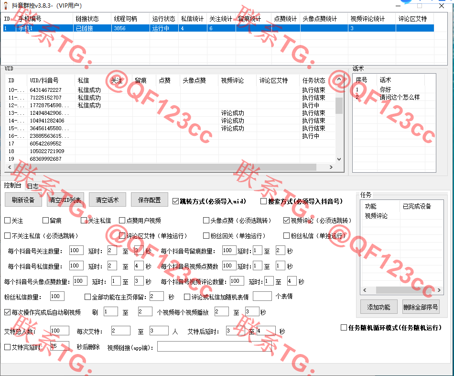
Task: Click 添加功能 button
Action: pos(378,307)
